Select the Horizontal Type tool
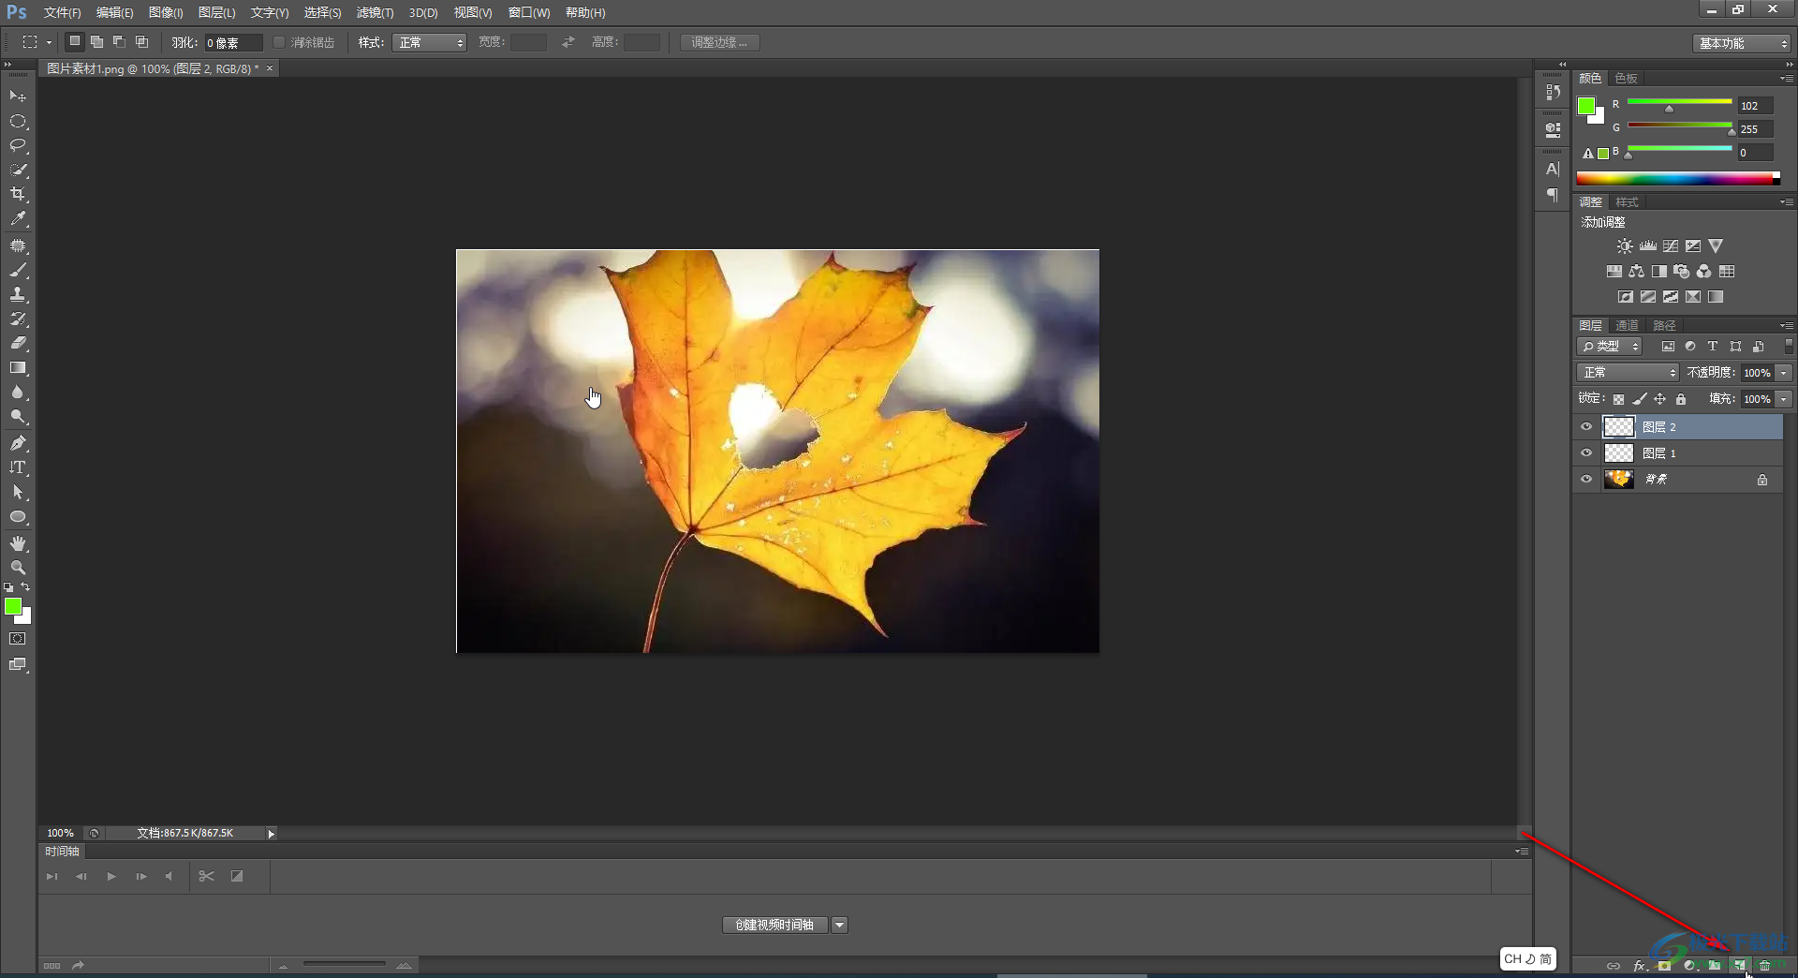The image size is (1798, 978). pyautogui.click(x=18, y=467)
